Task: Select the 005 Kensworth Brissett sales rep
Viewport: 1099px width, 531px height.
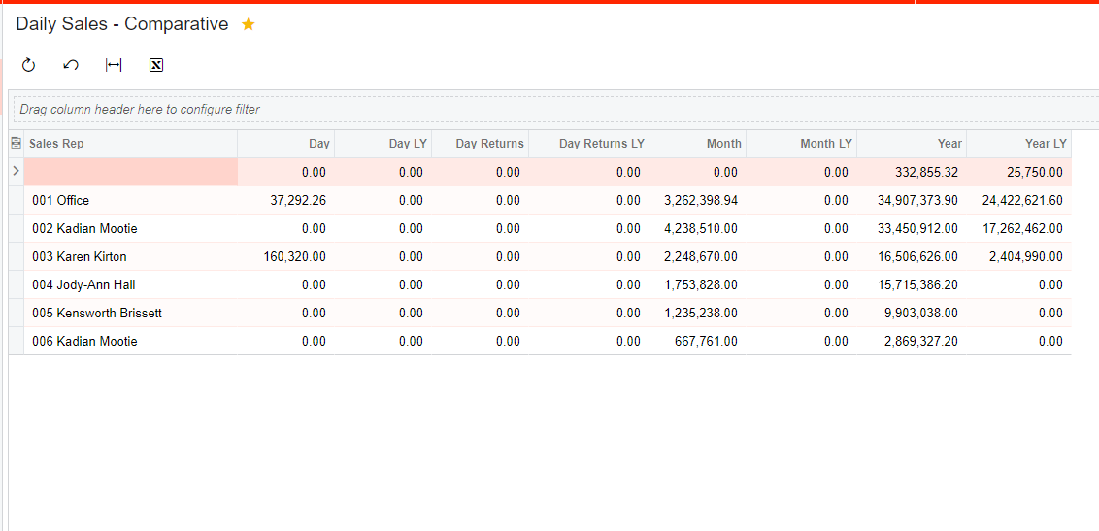Action: click(96, 314)
